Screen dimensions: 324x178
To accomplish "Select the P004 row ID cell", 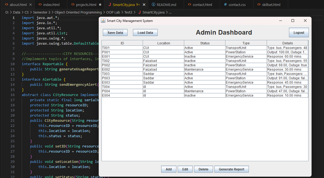I will click(x=122, y=91).
